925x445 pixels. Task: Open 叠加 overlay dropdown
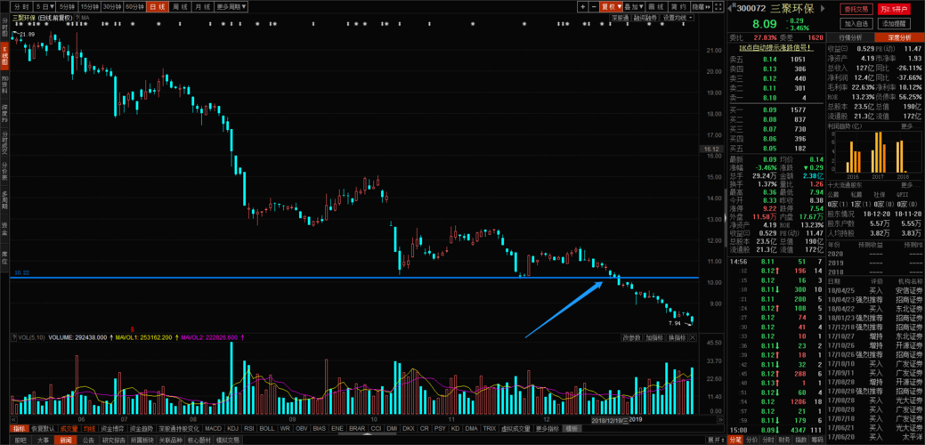(634, 6)
